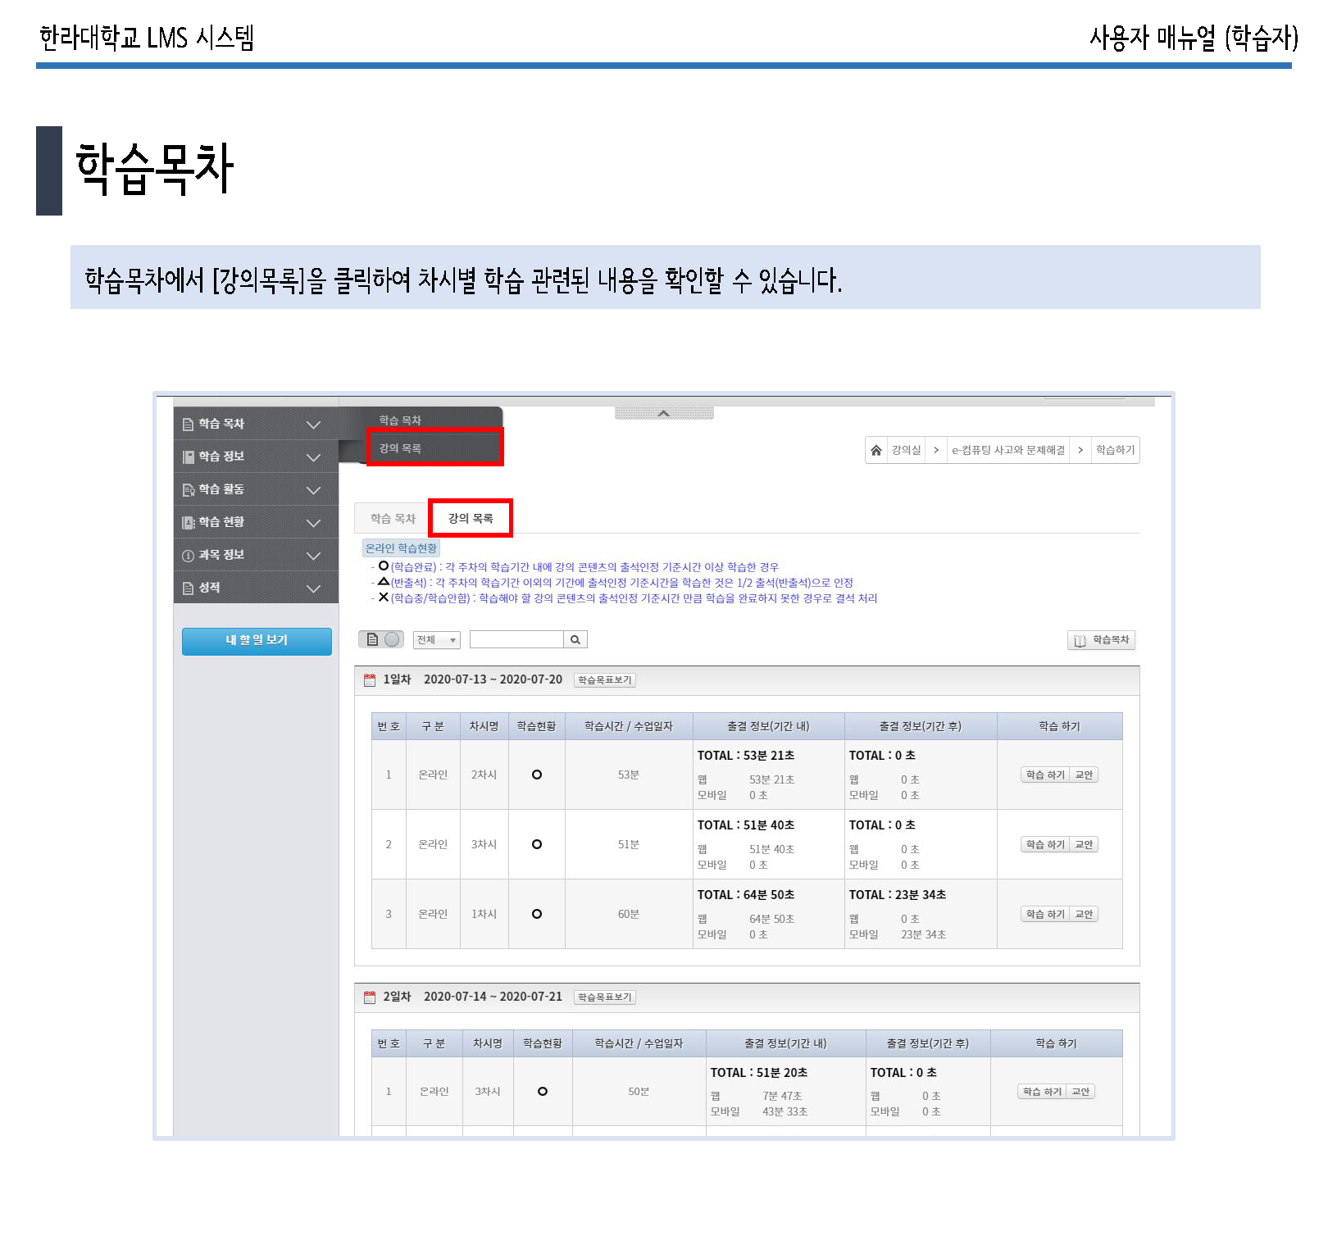Click the search text input field
Image resolution: width=1328 pixels, height=1254 pixels.
(516, 639)
